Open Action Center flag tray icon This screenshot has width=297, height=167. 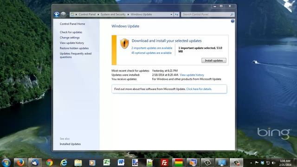[x=257, y=163]
